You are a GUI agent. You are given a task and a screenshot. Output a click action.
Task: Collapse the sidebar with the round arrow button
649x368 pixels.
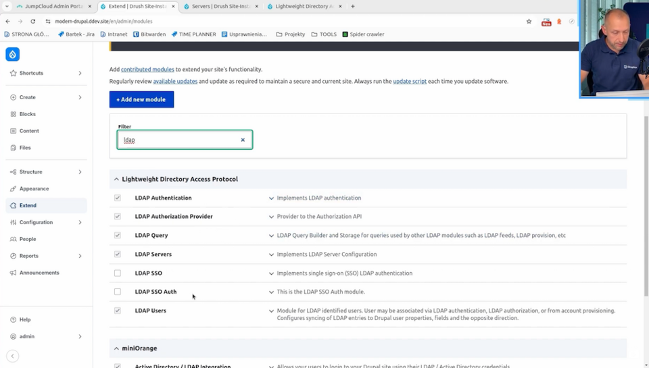[x=12, y=356]
